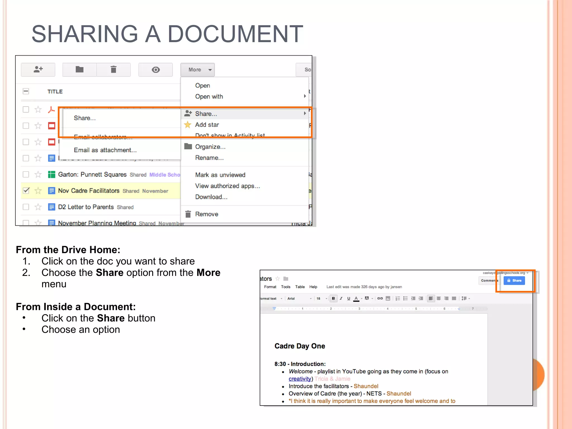Click the folder icon beside document title
The height and width of the screenshot is (429, 572).
286,278
